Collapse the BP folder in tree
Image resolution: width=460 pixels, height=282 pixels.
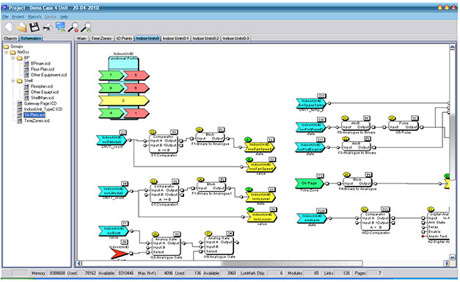(13, 58)
